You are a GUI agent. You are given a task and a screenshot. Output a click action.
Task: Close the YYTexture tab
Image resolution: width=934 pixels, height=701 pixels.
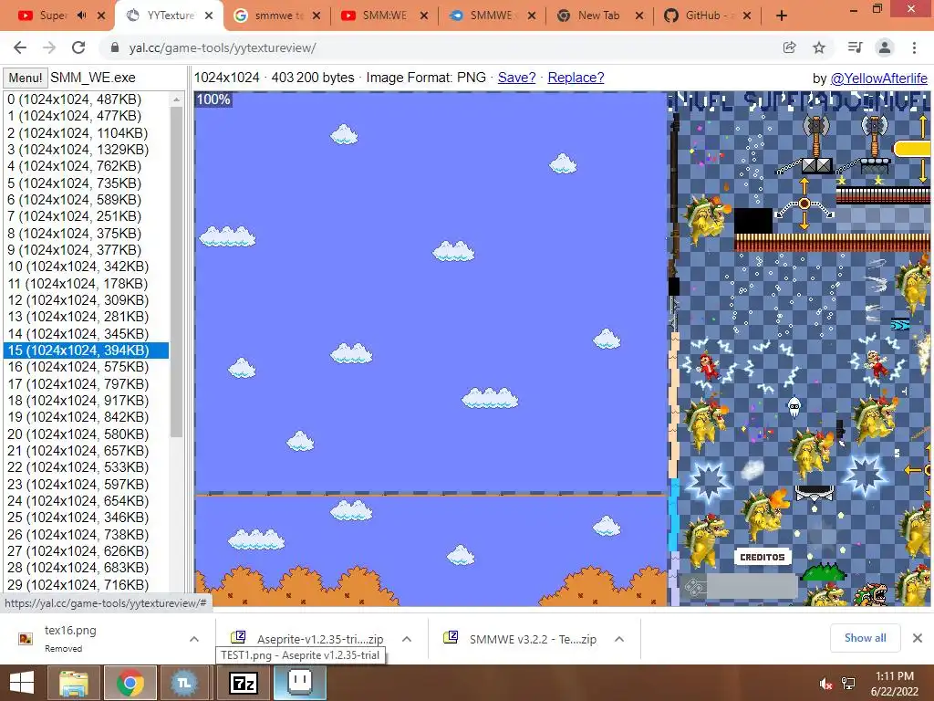[209, 16]
